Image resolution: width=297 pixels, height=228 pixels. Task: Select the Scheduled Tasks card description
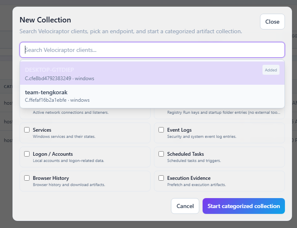point(194,160)
